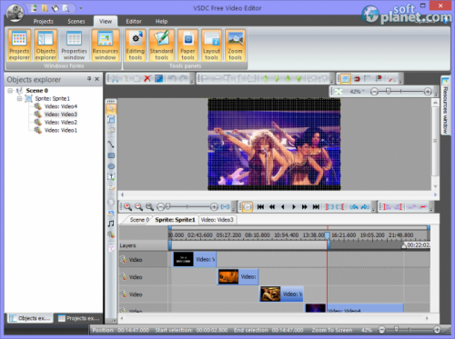Click the Fit to screen zoom icon
This screenshot has height=339, width=455.
tap(339, 91)
